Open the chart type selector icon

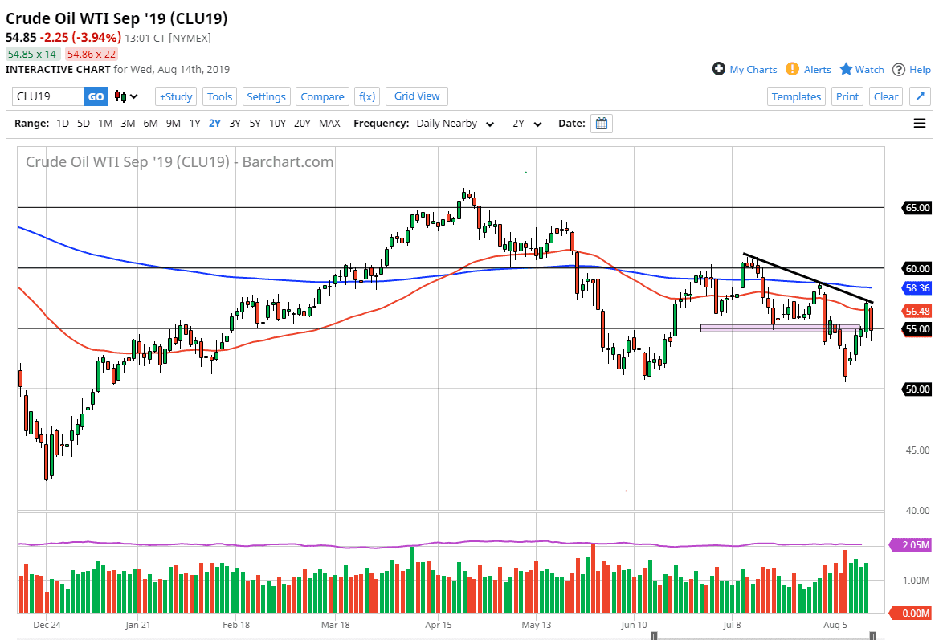coord(120,96)
